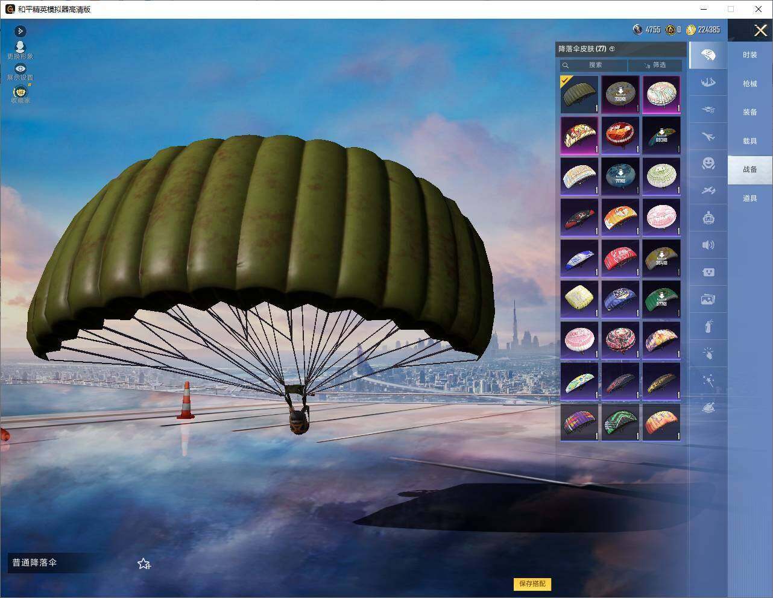
Task: Download the 57KB green parachute skin
Action: (x=661, y=299)
